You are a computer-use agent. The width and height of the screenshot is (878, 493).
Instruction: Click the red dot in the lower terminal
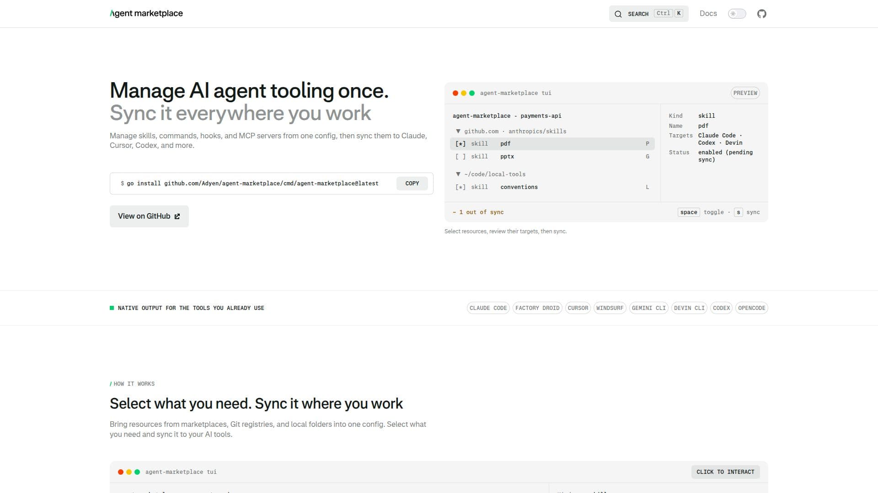click(x=121, y=472)
